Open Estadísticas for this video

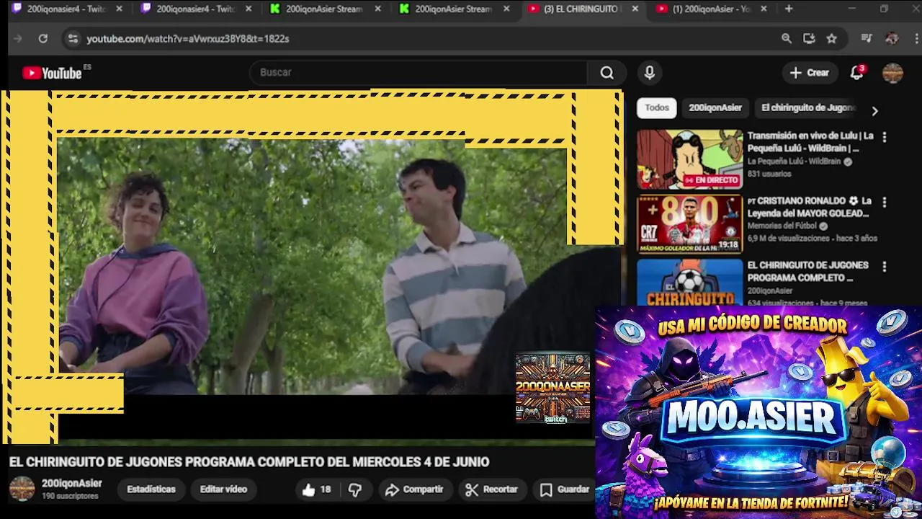[x=151, y=489]
